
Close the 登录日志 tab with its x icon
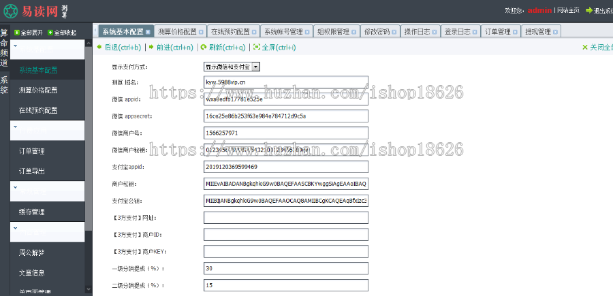click(x=475, y=32)
